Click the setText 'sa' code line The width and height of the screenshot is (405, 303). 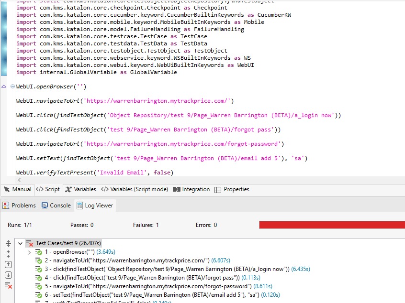(x=162, y=158)
